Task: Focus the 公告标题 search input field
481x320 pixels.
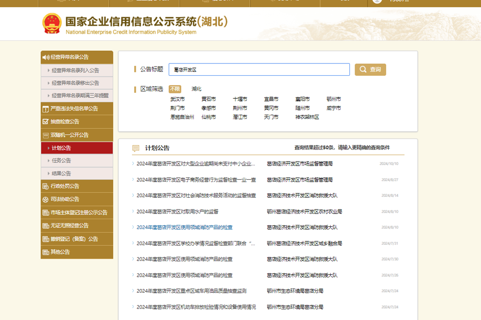Action: 259,70
